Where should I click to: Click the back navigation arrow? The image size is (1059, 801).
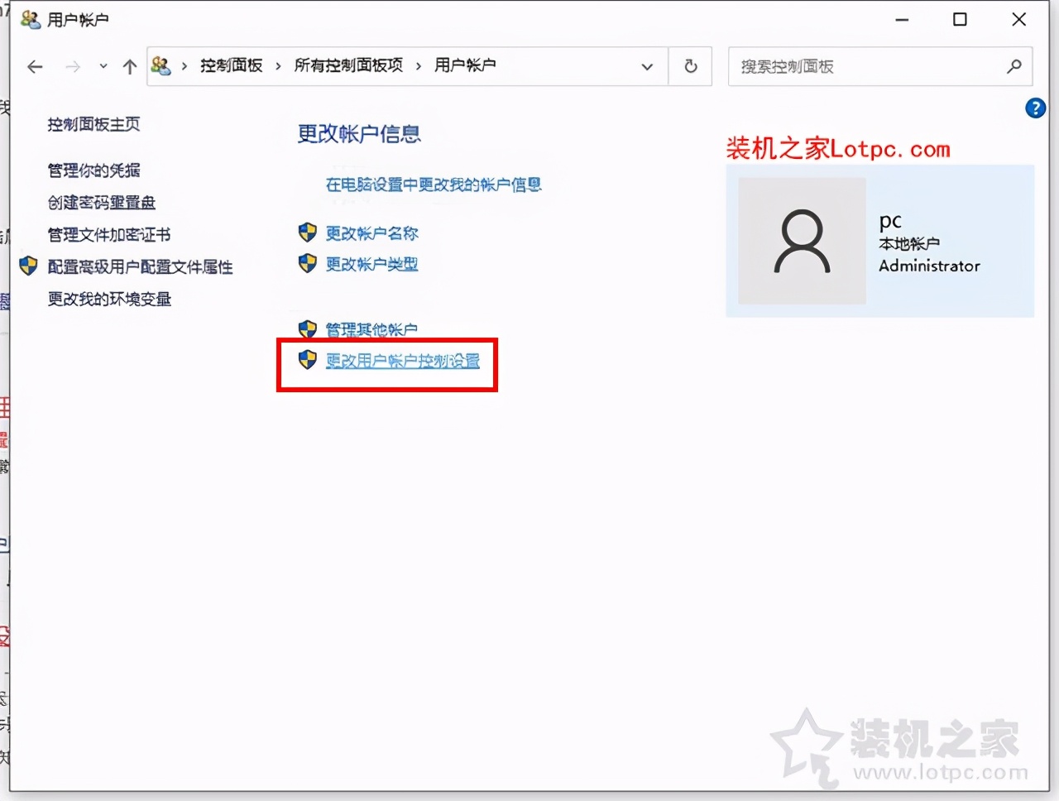pos(34,67)
